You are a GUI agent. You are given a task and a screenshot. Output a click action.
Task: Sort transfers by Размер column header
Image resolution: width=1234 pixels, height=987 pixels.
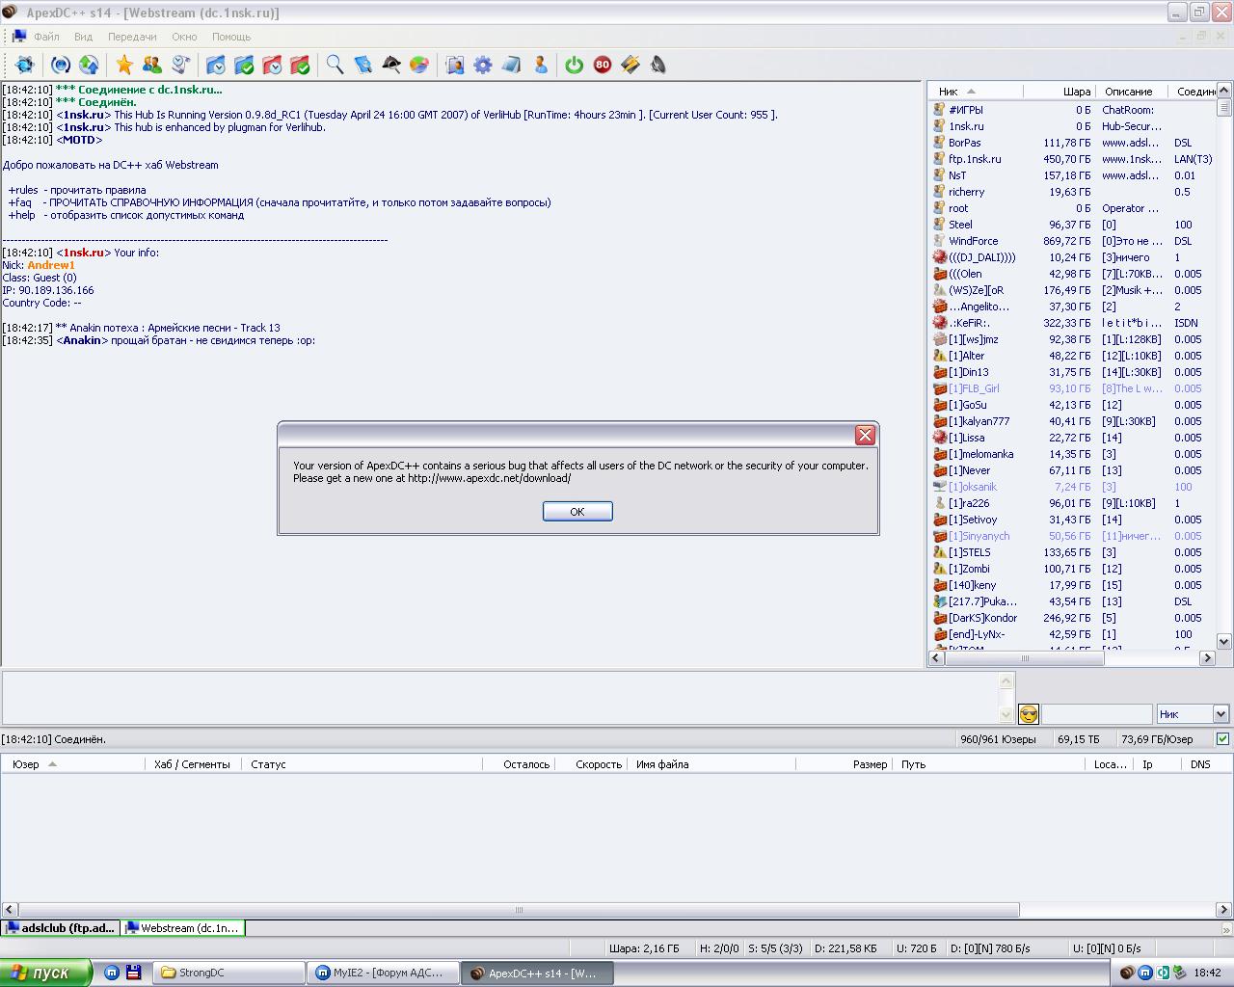pos(844,764)
